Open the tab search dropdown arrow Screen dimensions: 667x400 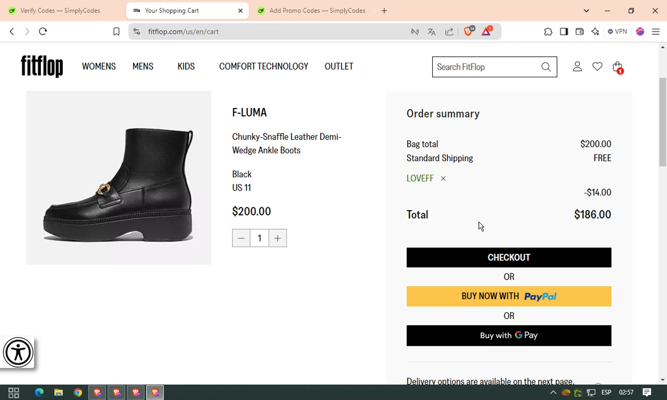point(587,11)
